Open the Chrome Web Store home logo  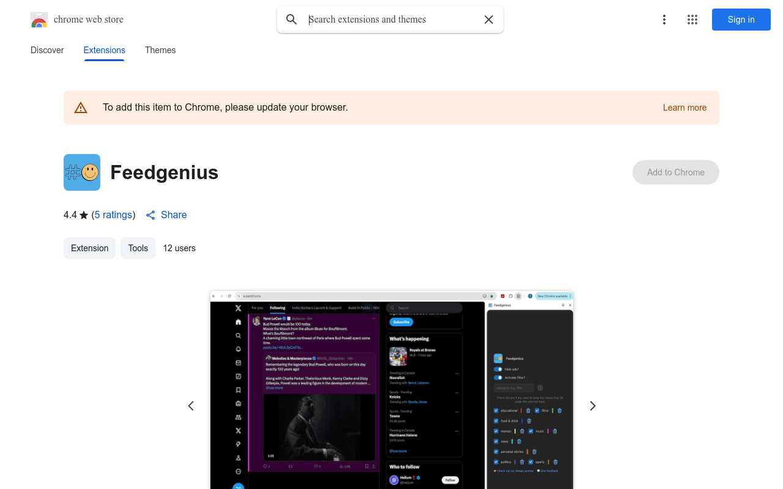pyautogui.click(x=77, y=20)
